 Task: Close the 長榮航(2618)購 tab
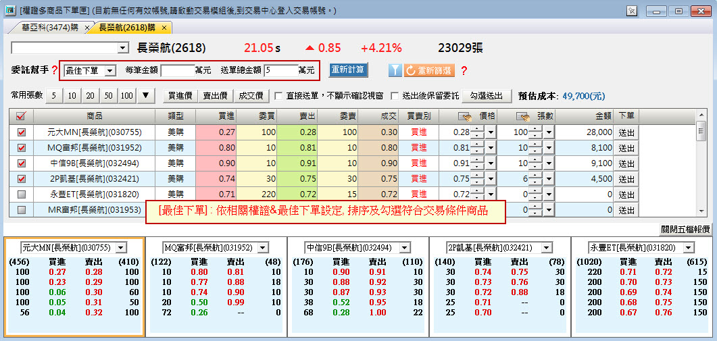pos(164,28)
